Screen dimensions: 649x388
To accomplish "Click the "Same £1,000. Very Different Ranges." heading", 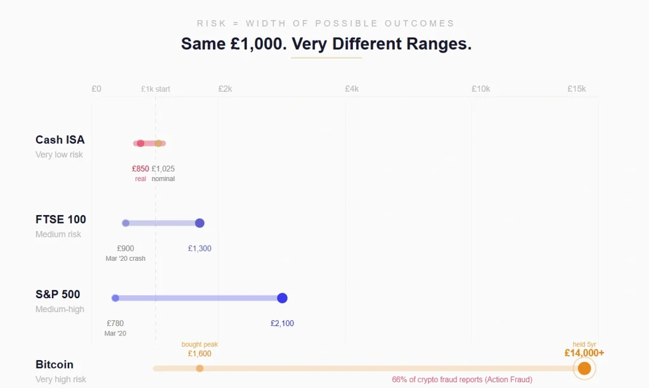I will (326, 44).
